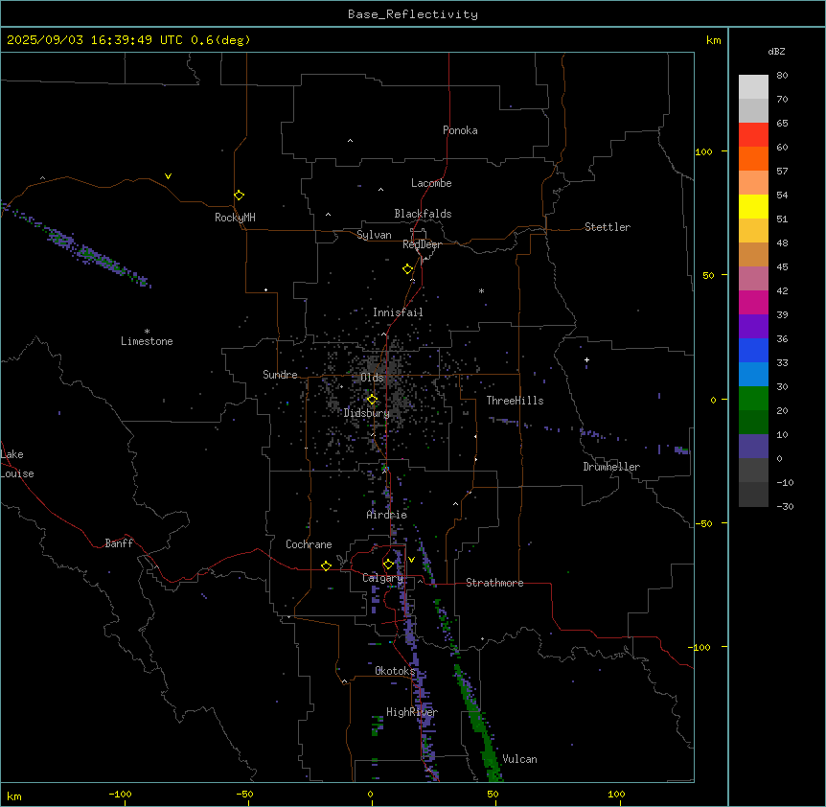Click the Banff town label
The image size is (826, 807).
(x=119, y=543)
